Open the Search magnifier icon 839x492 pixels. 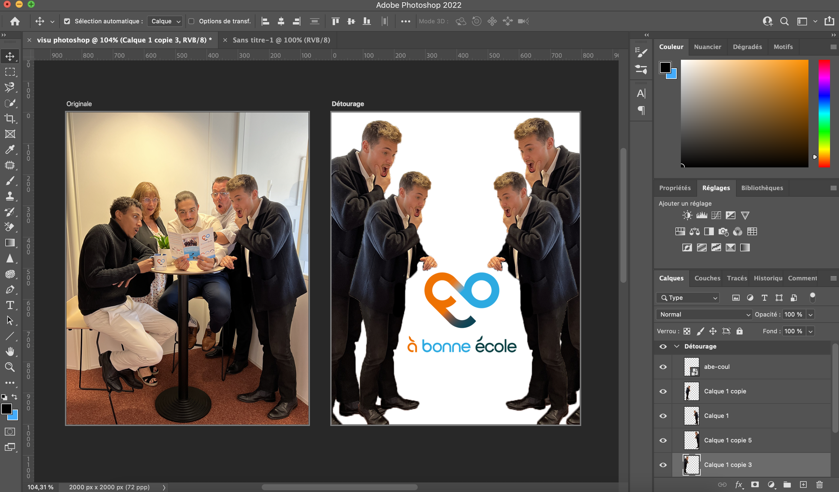coord(784,21)
